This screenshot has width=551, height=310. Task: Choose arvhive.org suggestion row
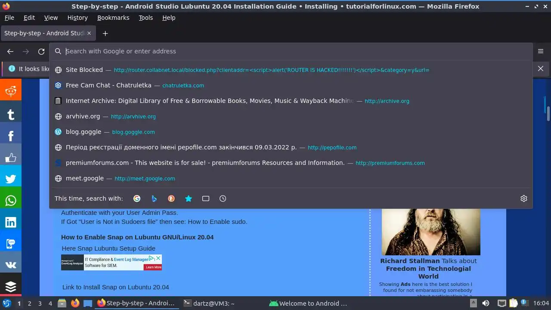coord(291,116)
